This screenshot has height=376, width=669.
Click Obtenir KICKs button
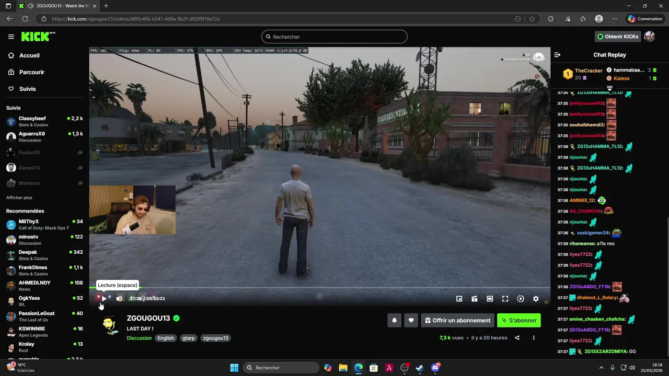[x=617, y=37]
